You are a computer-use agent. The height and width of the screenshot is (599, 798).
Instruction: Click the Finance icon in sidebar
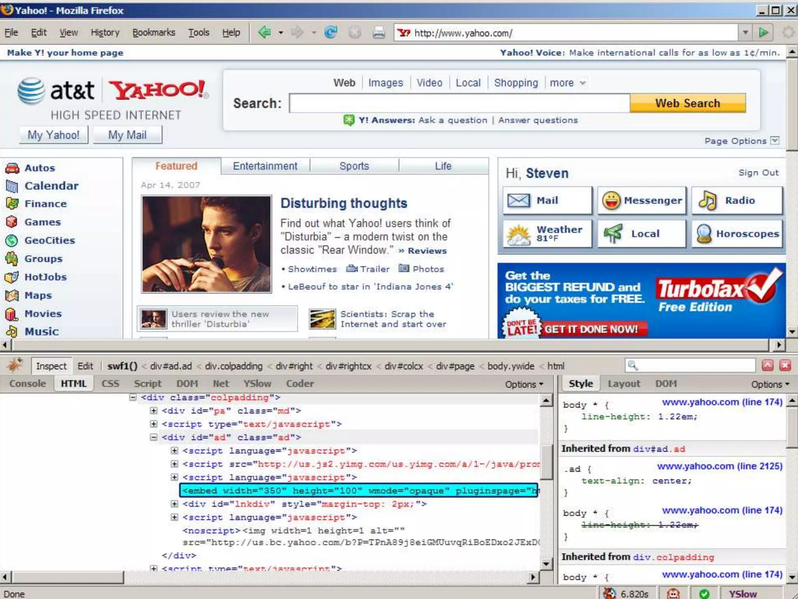click(12, 204)
